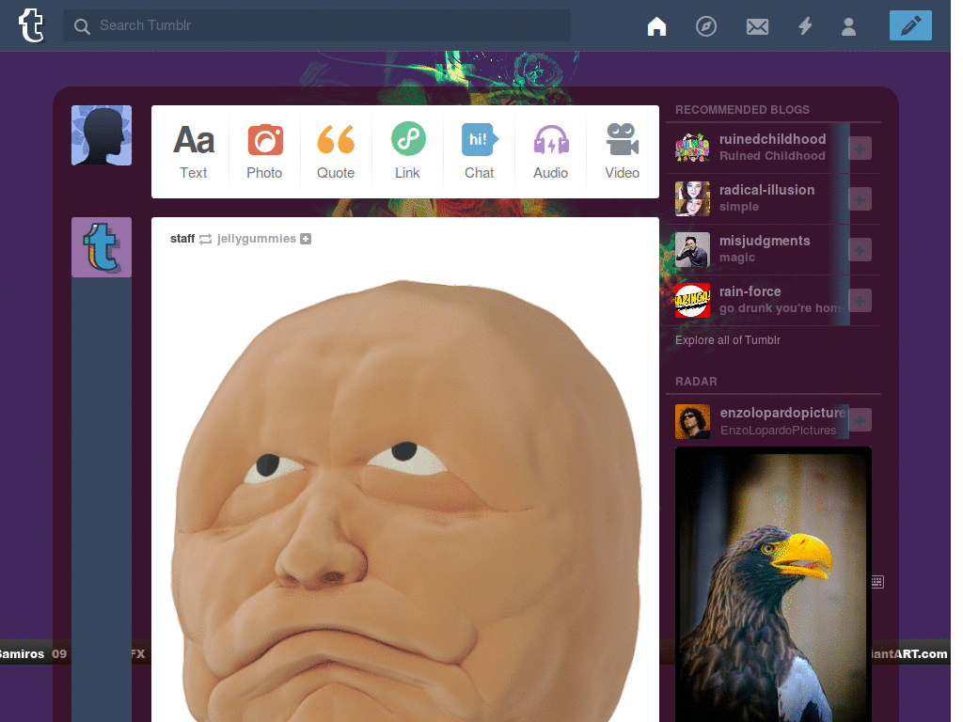This screenshot has width=963, height=722.
Task: Click the rain-force Bazinga avatar
Action: click(692, 300)
